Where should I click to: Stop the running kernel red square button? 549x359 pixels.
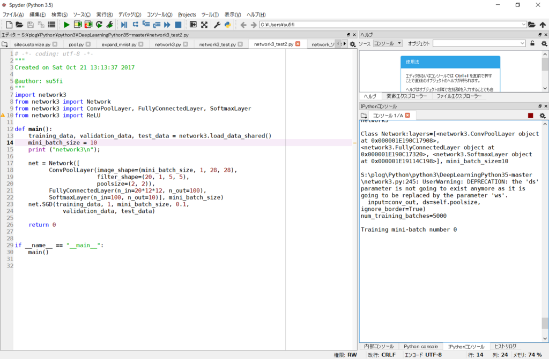(530, 116)
